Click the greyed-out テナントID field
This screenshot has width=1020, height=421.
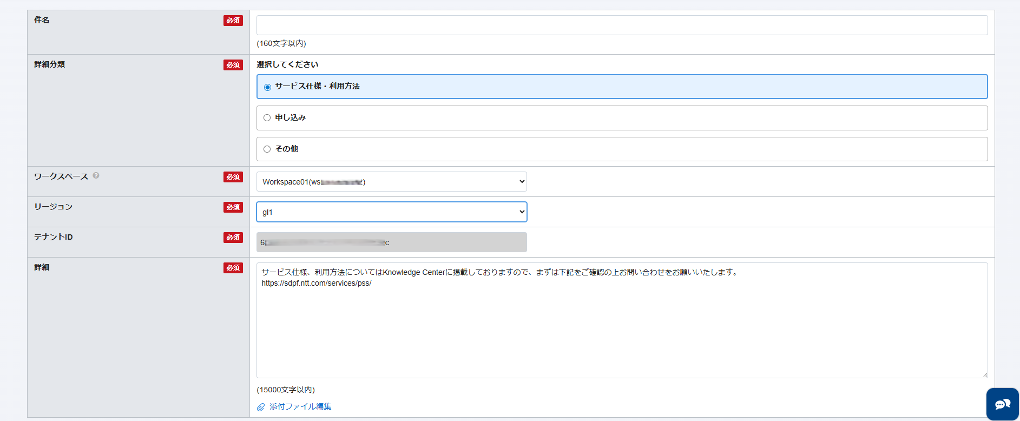[x=391, y=242]
